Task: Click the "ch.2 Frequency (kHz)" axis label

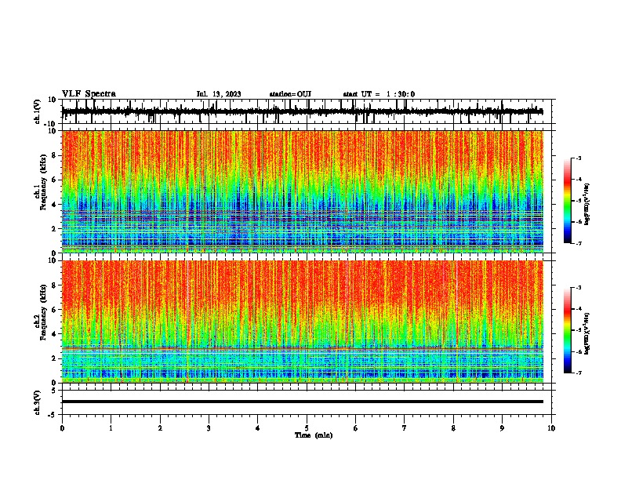Action: point(40,312)
